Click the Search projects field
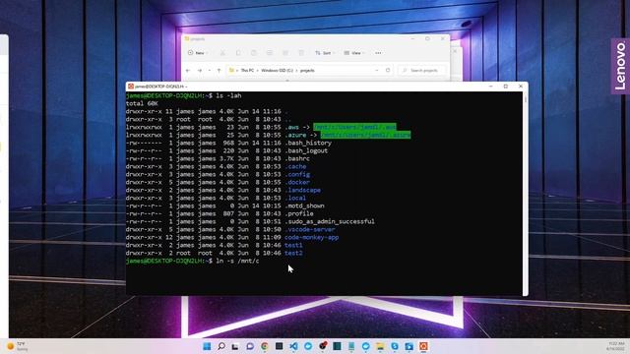Viewport: 630px width, 354px height. coord(422,70)
